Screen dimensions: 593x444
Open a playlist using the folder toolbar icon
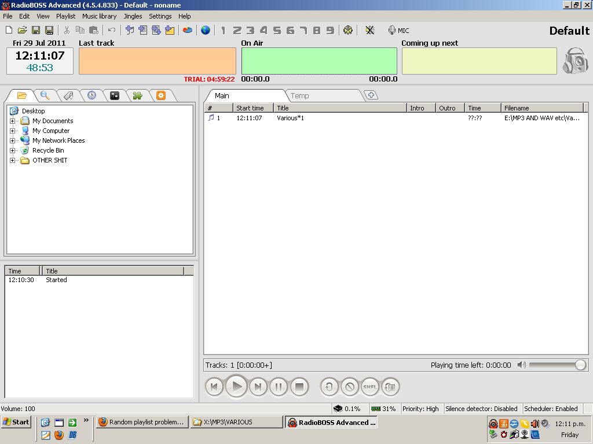click(x=23, y=30)
